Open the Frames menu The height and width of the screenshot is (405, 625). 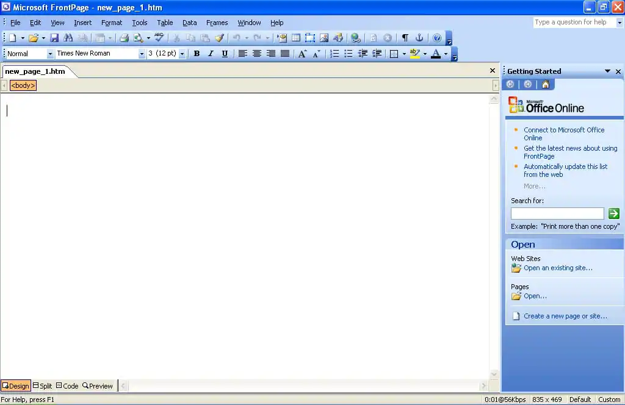click(x=217, y=23)
